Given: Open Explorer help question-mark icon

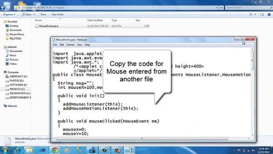Looking at the screenshot, I should 269,15.
